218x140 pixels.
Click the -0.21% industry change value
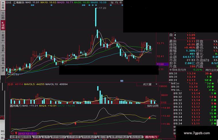[x=198, y=70]
